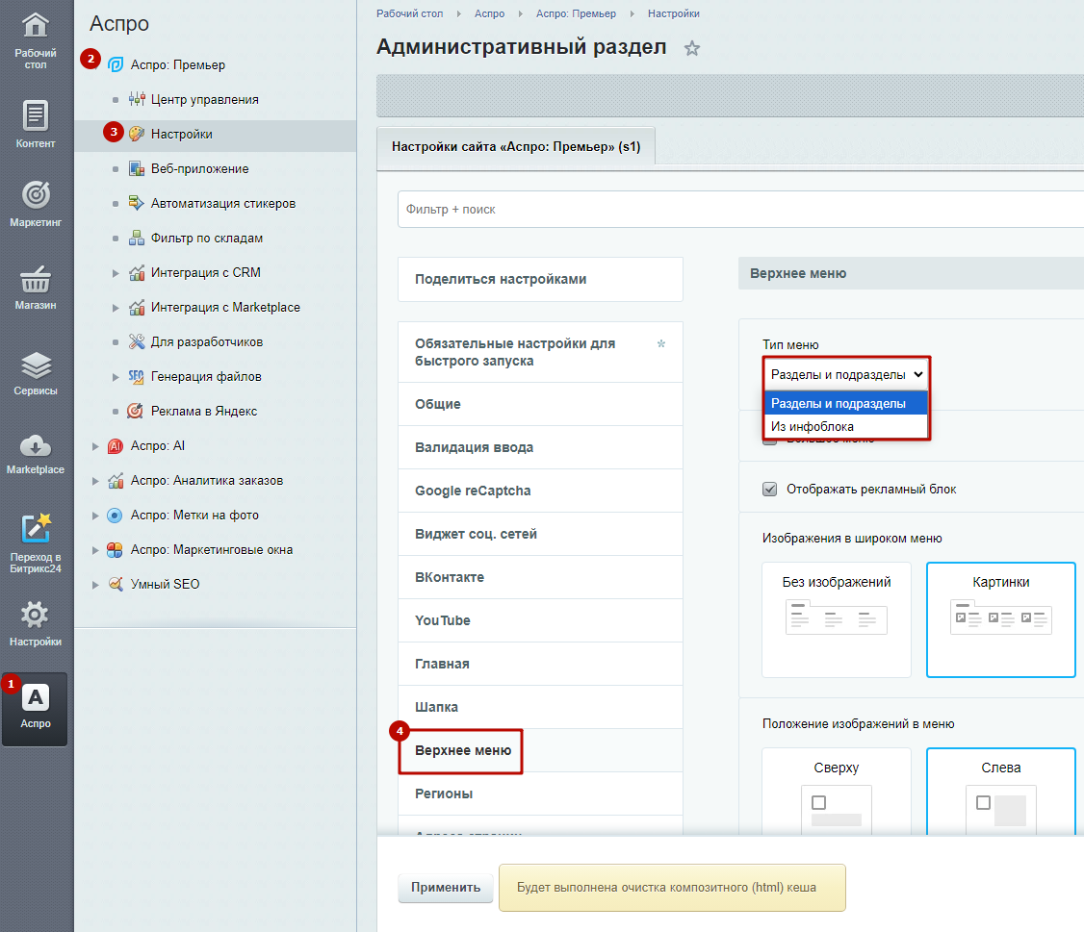
Task: Open Главная settings section
Action: tap(540, 664)
